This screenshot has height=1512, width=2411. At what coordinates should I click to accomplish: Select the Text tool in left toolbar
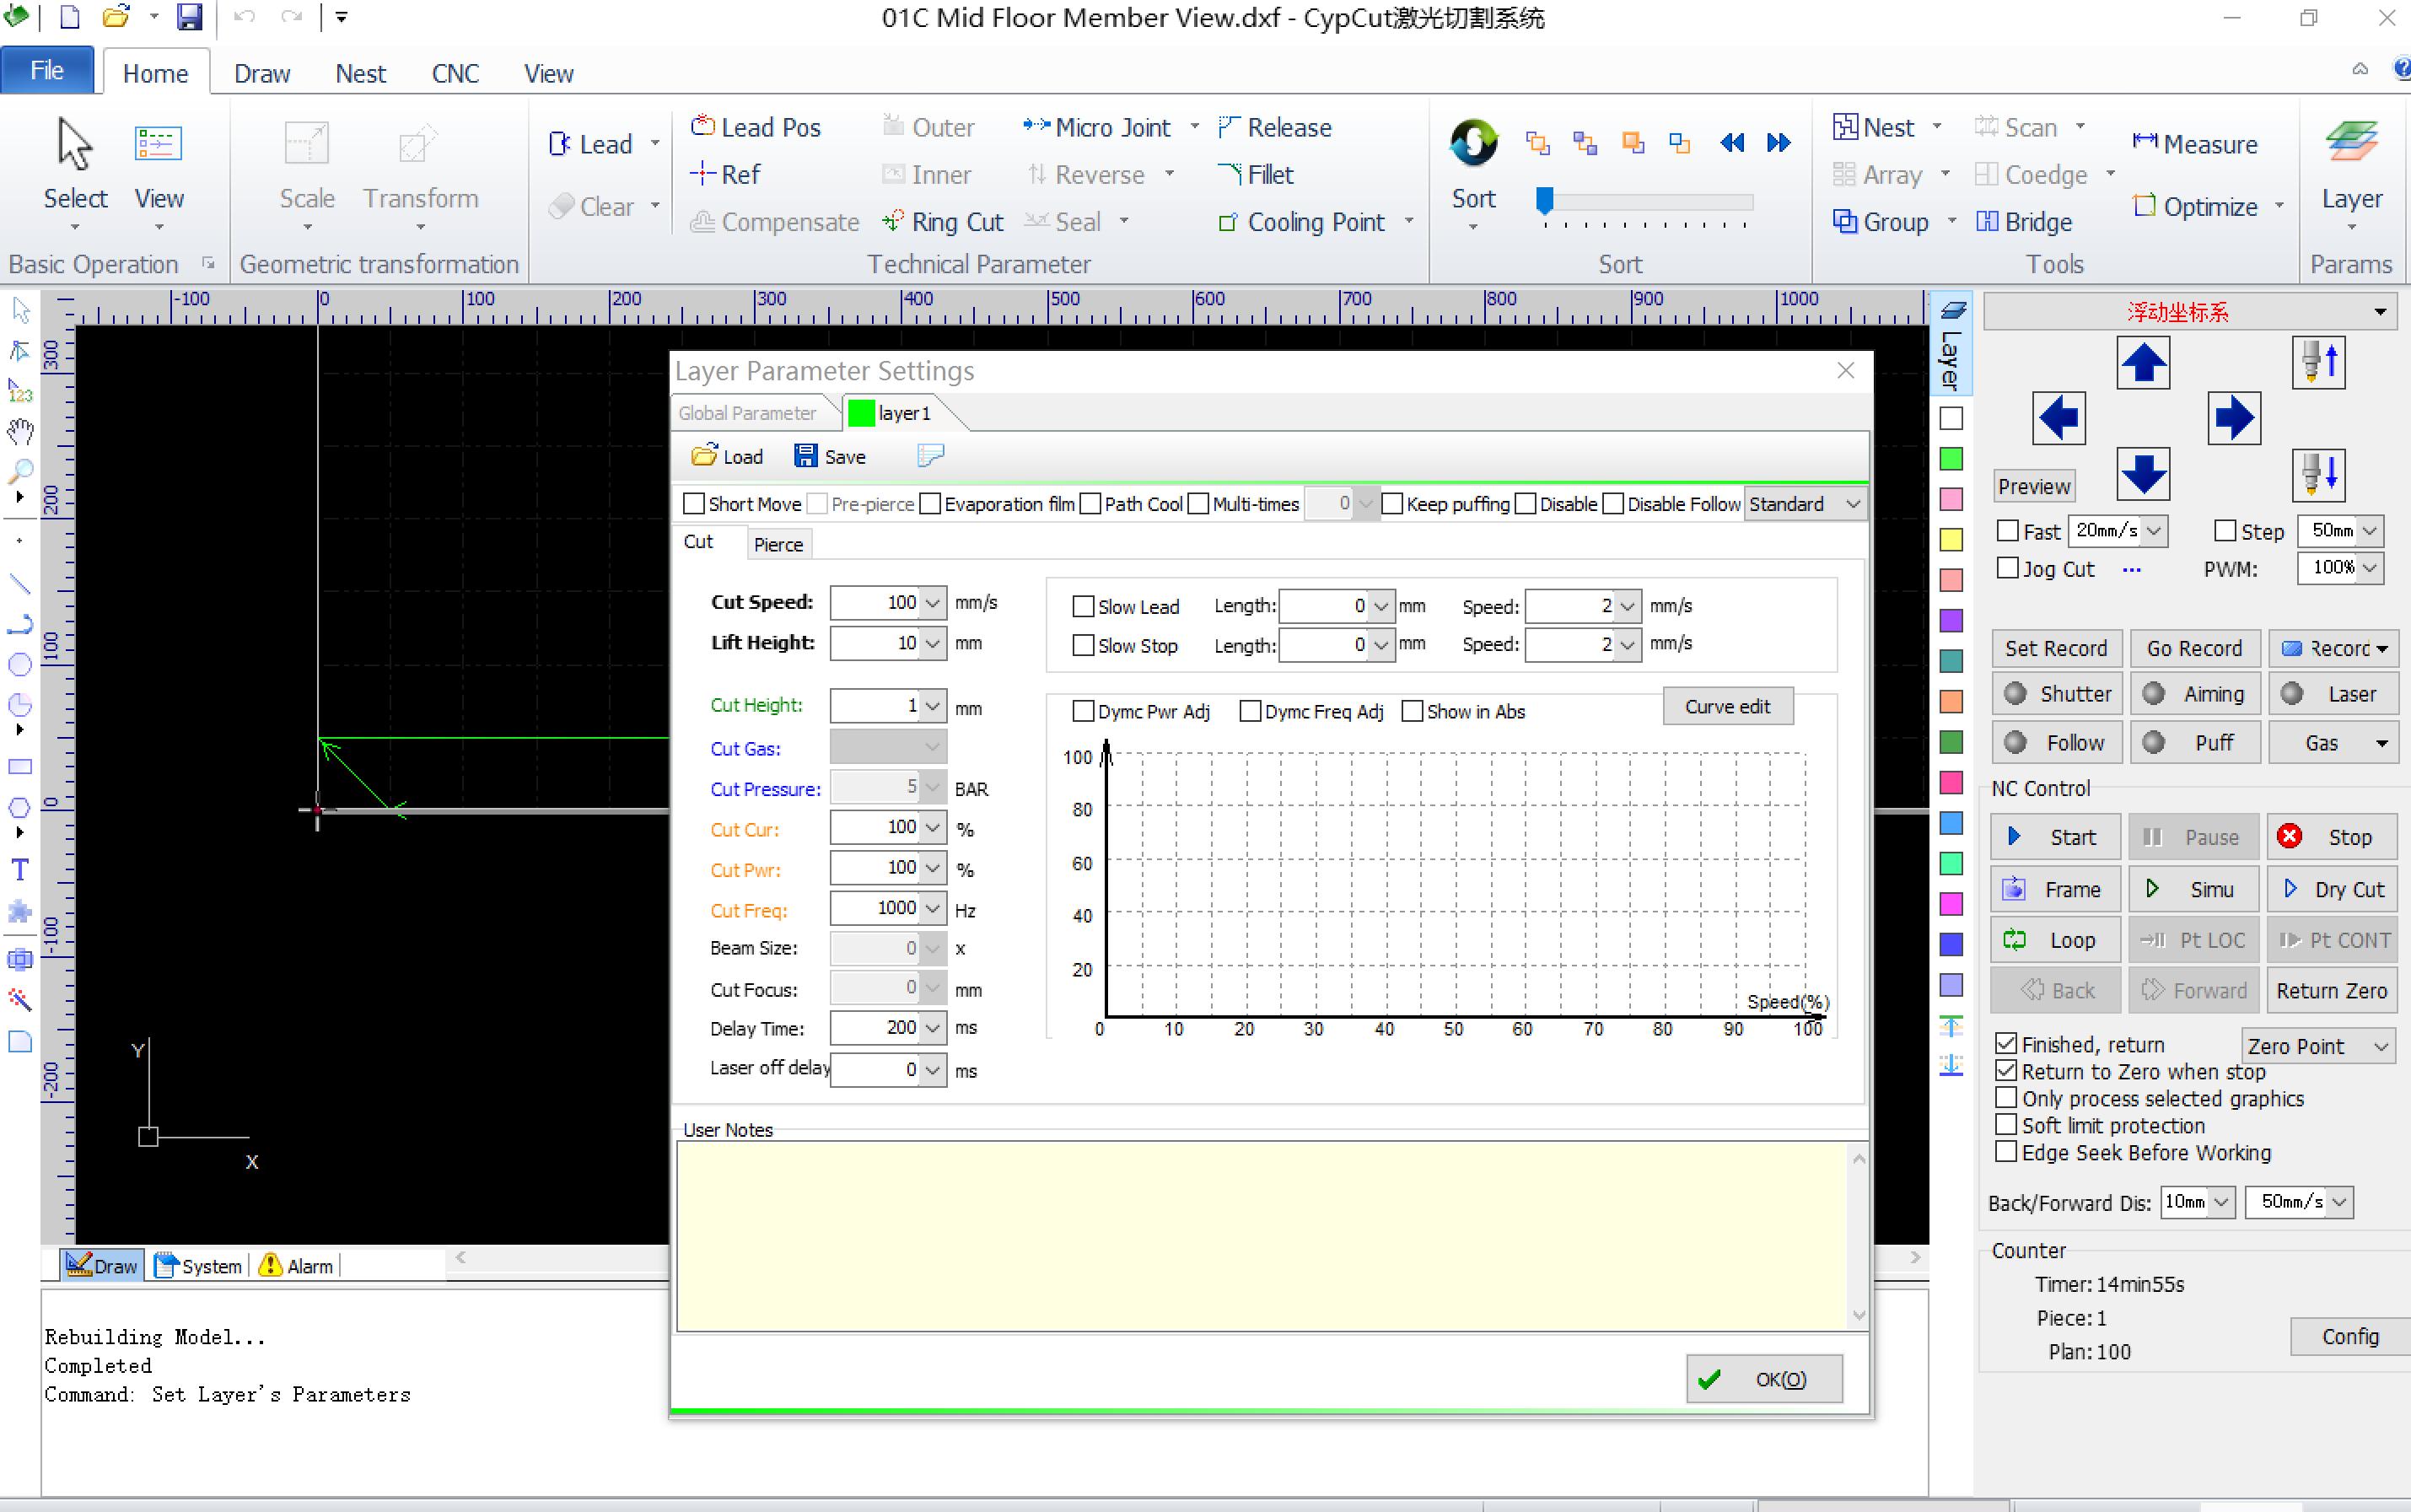(x=20, y=870)
